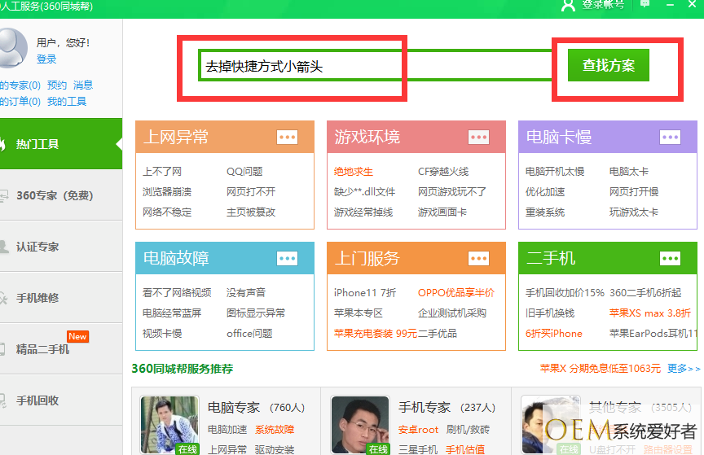Open 手机维修 from the sidebar
This screenshot has height=455, width=704.
click(37, 298)
